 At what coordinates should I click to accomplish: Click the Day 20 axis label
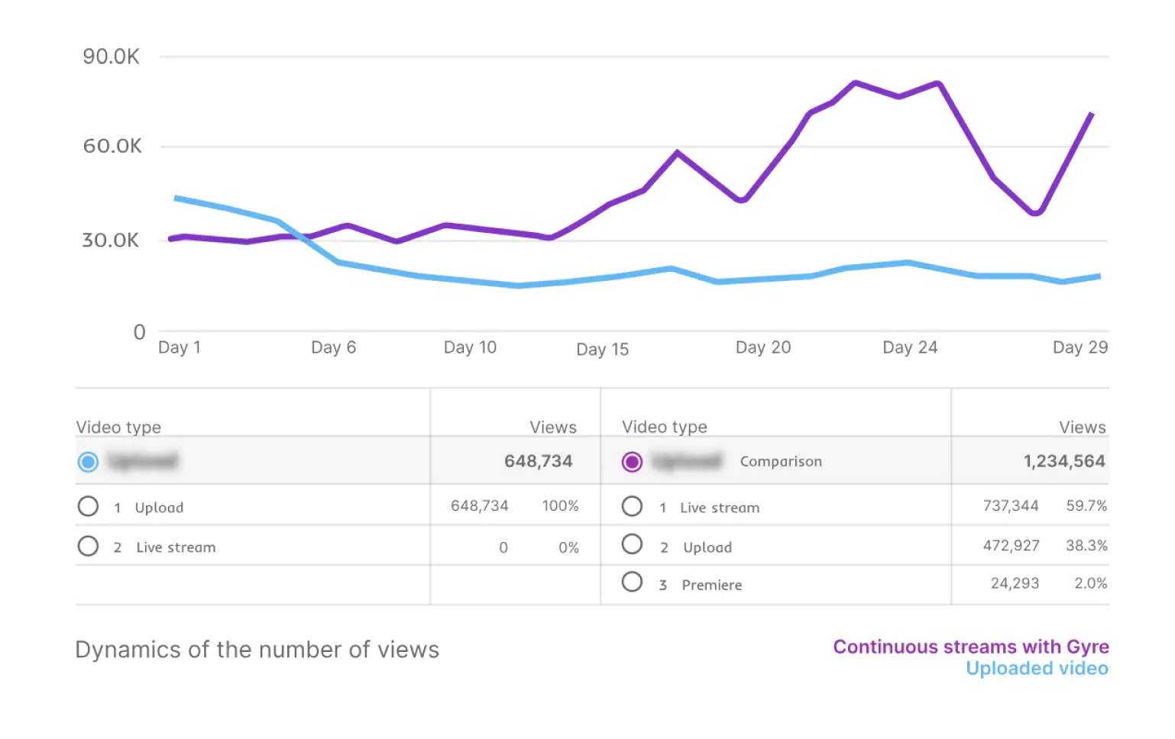(762, 347)
